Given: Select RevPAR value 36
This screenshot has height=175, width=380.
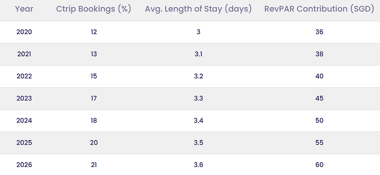Looking at the screenshot, I should (319, 32).
